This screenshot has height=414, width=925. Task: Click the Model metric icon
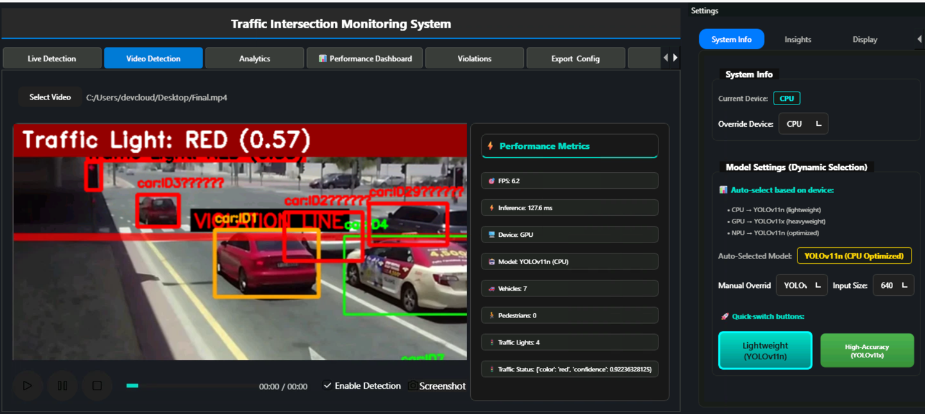pyautogui.click(x=491, y=261)
